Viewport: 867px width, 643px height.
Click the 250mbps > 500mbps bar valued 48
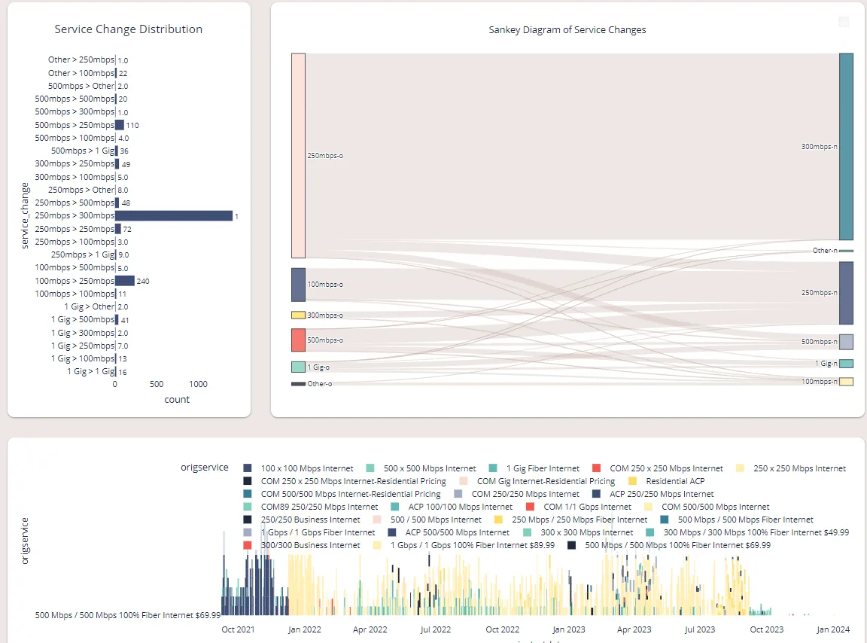(x=117, y=203)
